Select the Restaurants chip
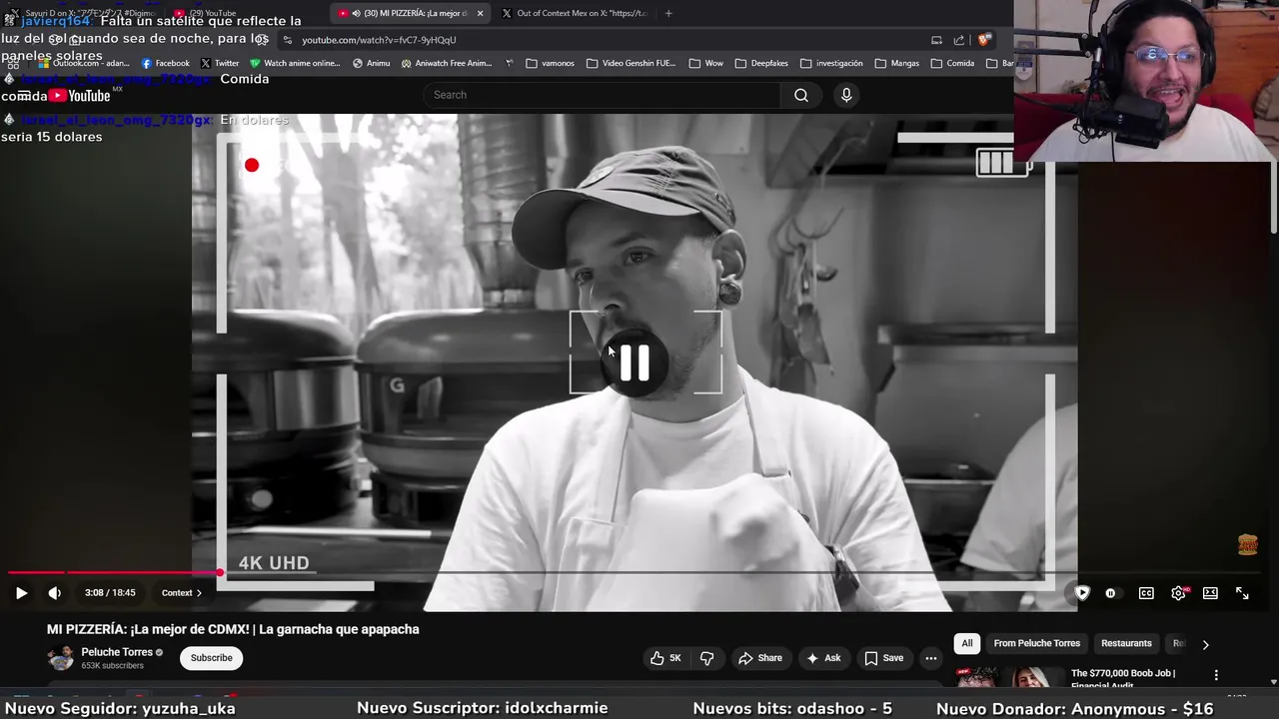This screenshot has height=719, width=1279. (1126, 643)
